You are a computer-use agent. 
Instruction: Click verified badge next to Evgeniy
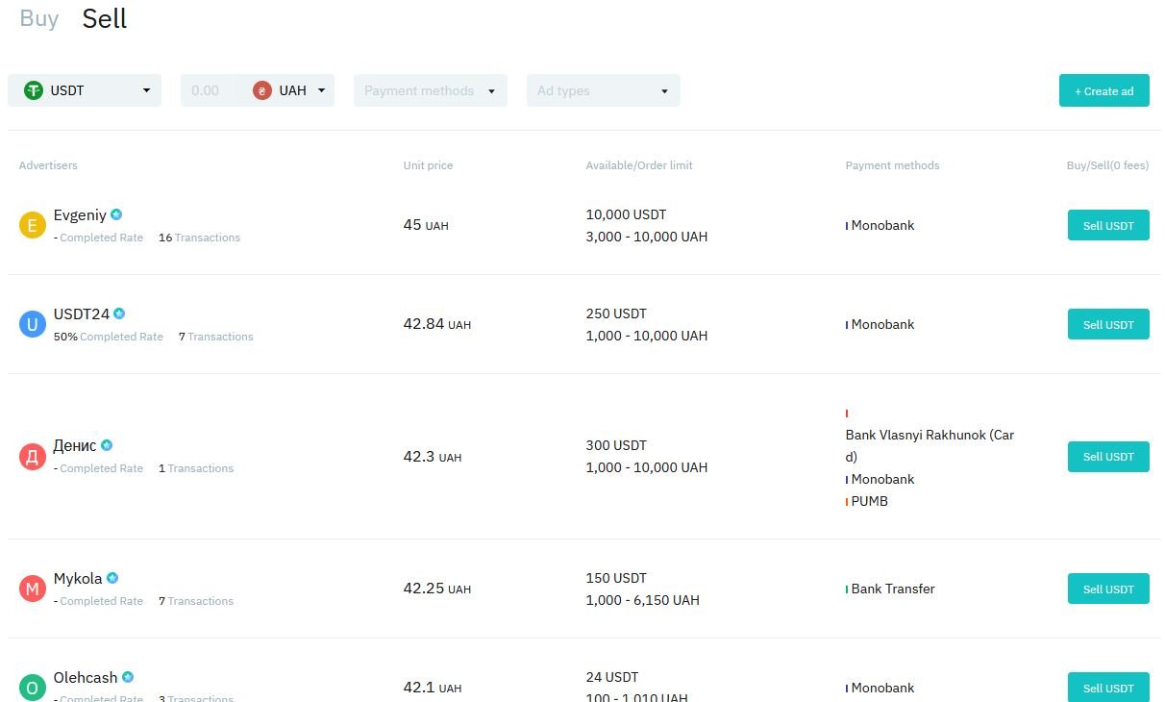pos(116,214)
